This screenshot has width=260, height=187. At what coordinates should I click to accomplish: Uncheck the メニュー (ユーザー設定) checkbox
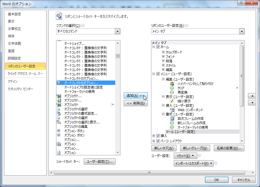pos(158,74)
